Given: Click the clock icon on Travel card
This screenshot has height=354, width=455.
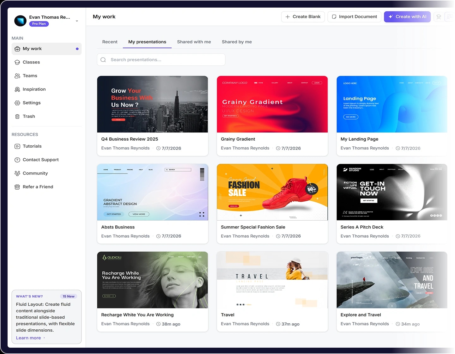Looking at the screenshot, I should tap(278, 324).
